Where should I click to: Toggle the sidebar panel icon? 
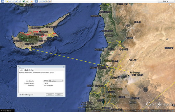click(3, 1)
